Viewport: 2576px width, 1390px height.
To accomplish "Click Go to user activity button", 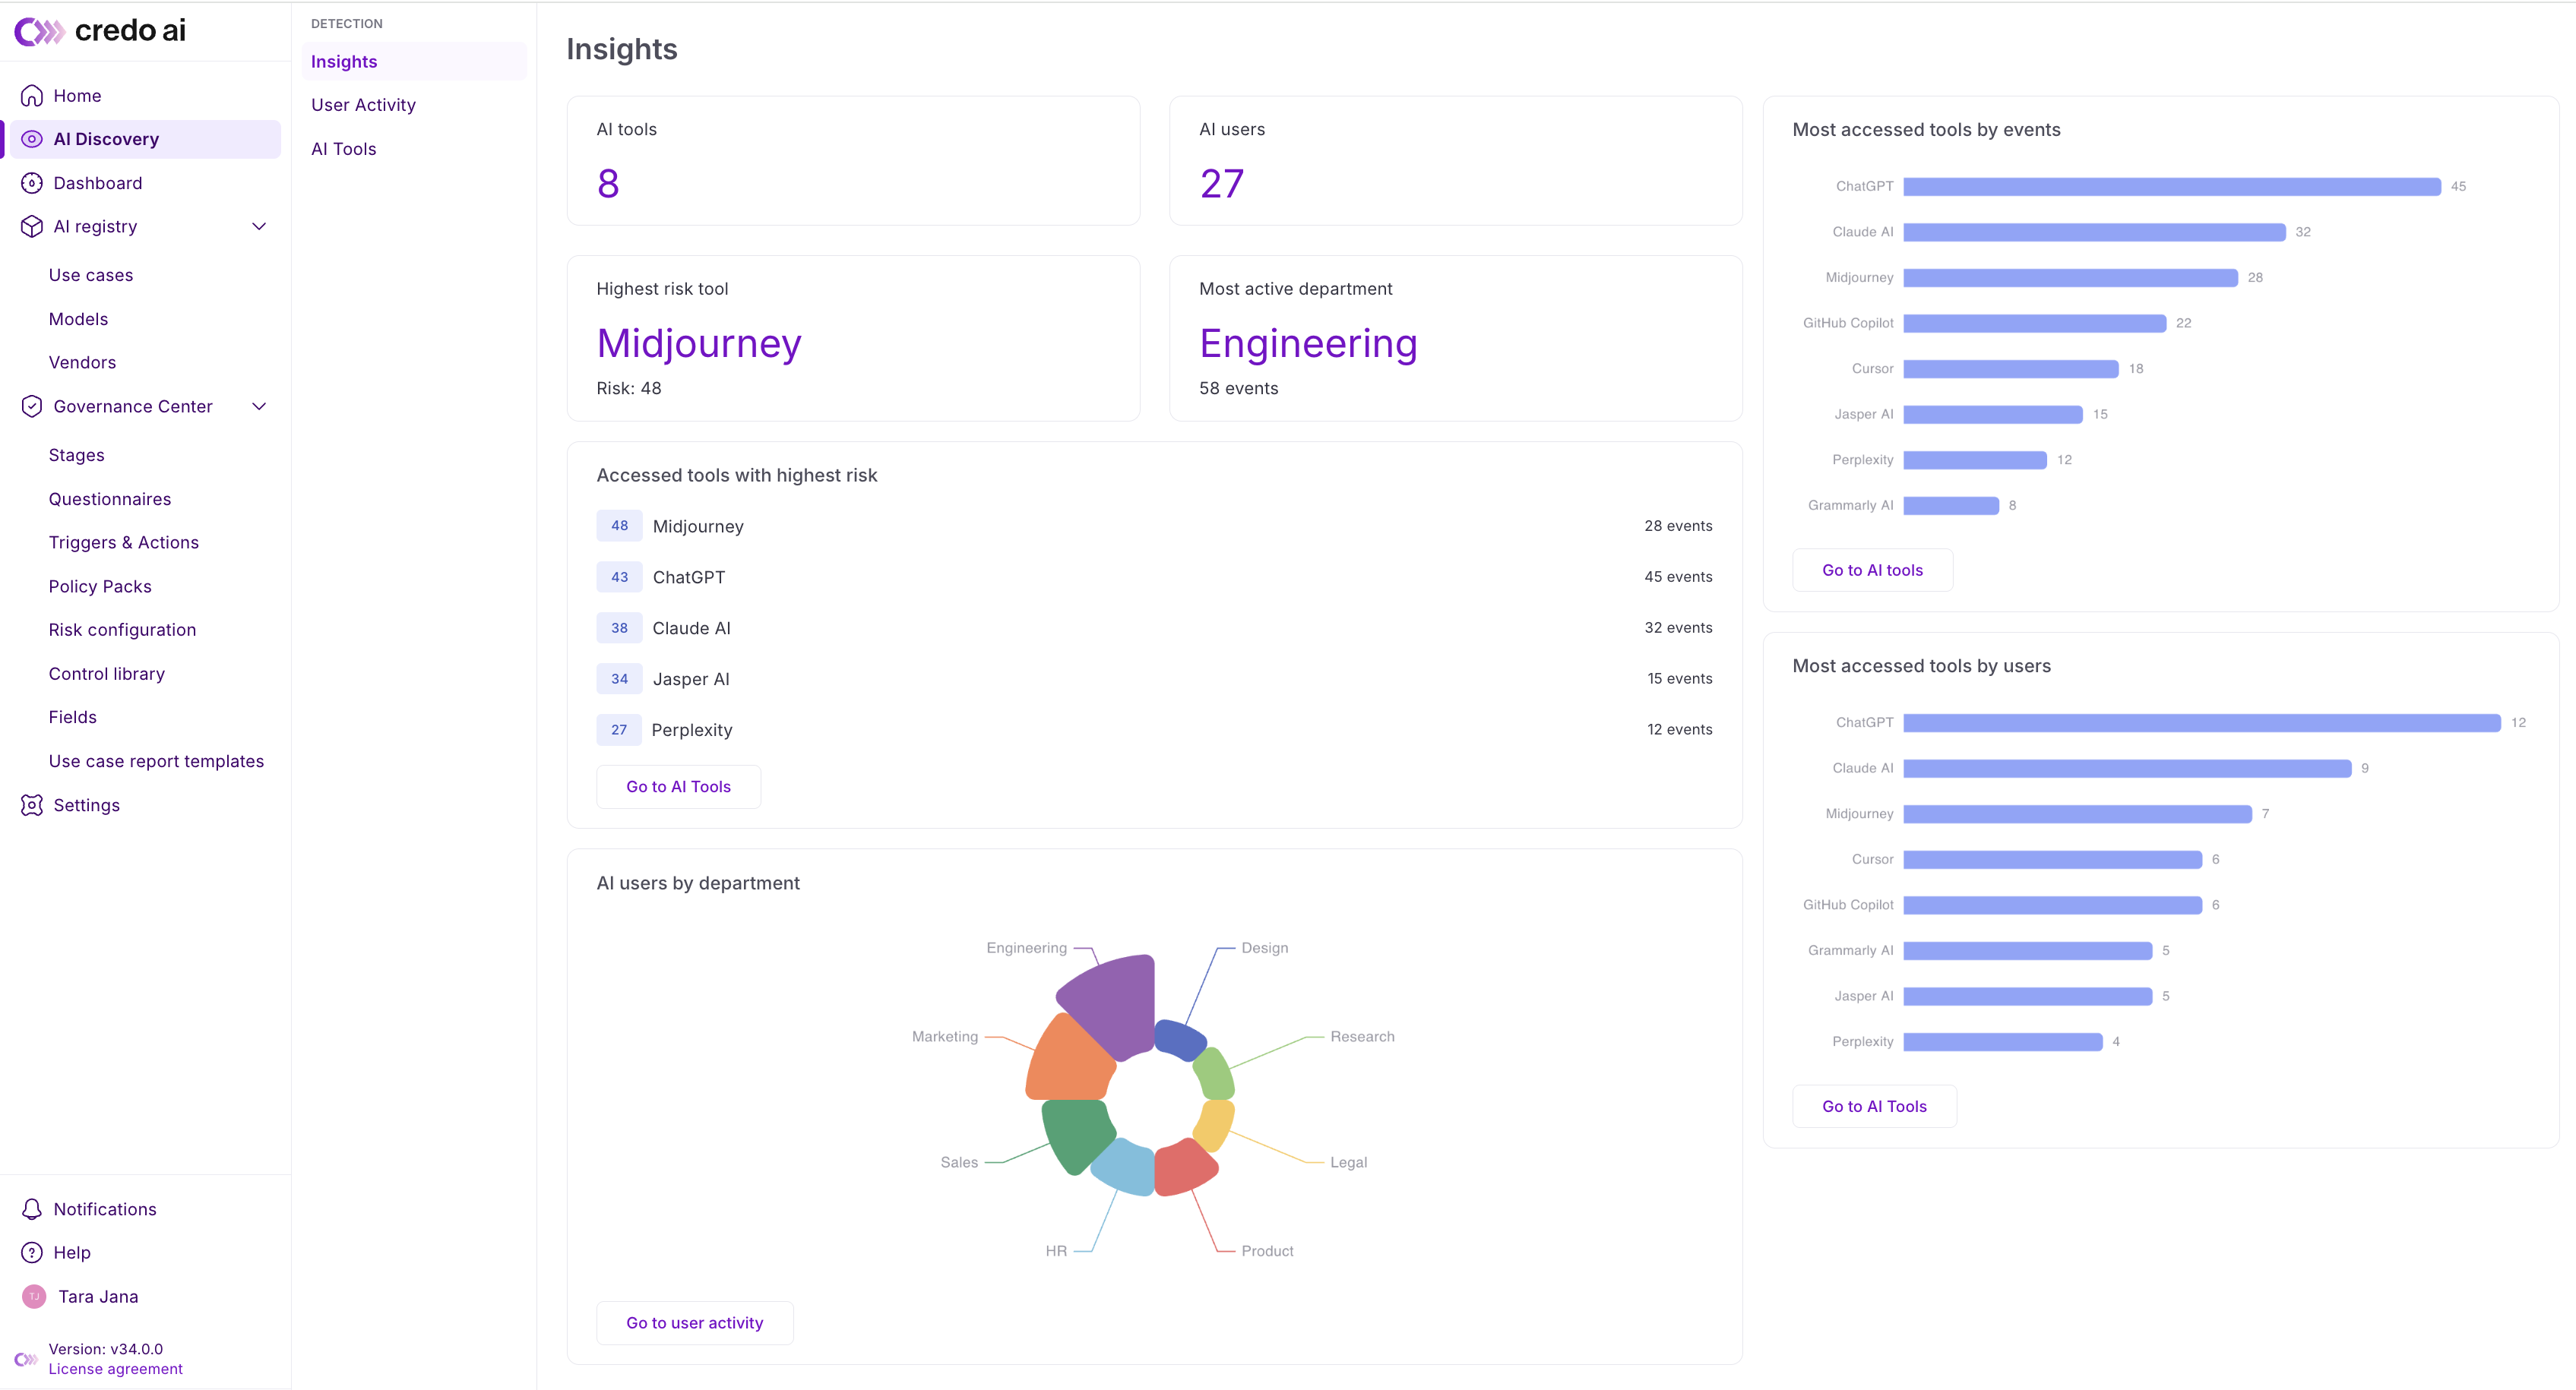I will point(694,1323).
